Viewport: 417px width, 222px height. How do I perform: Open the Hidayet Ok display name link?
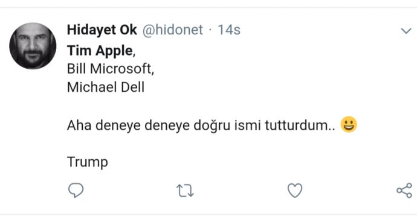[102, 30]
